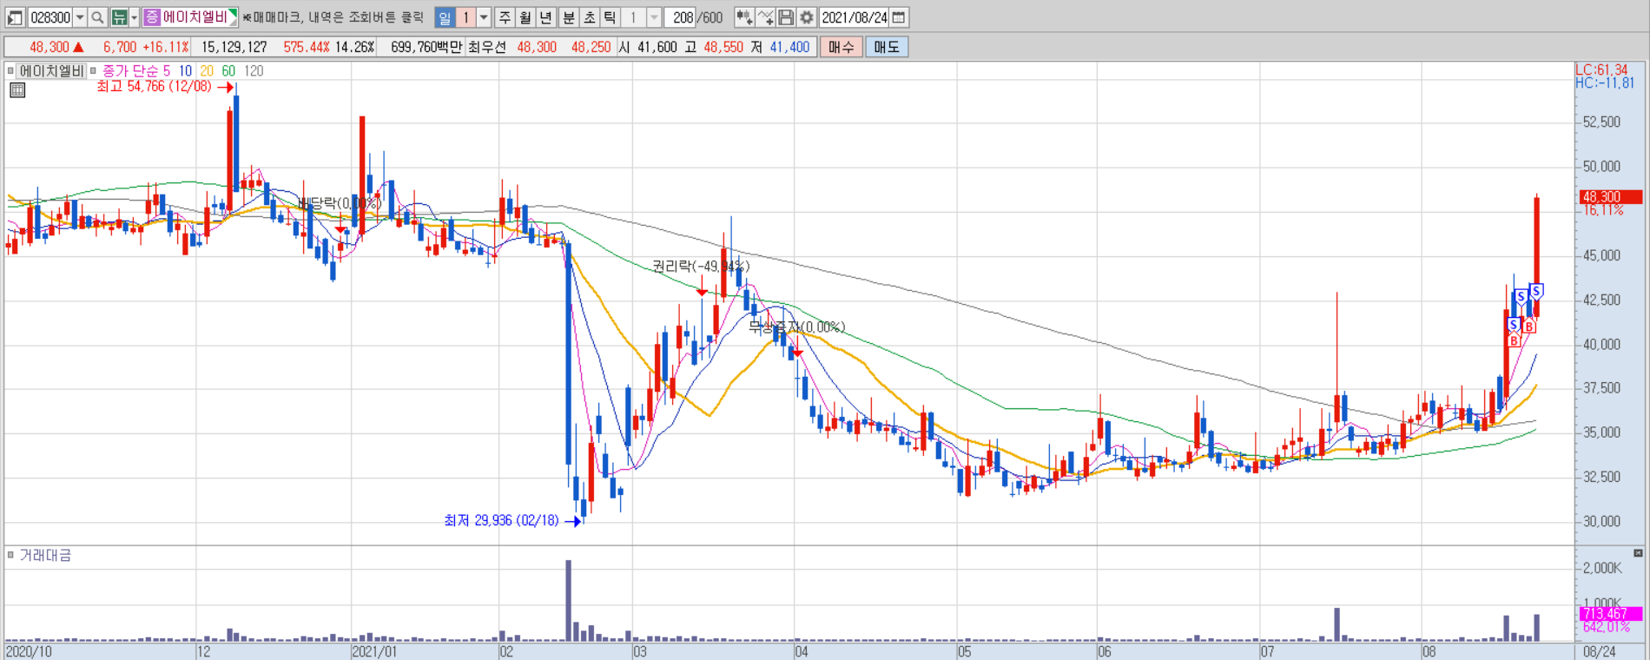Viewport: 1650px width, 660px height.
Task: Expand the dropdown next to news icon
Action: pos(134,17)
